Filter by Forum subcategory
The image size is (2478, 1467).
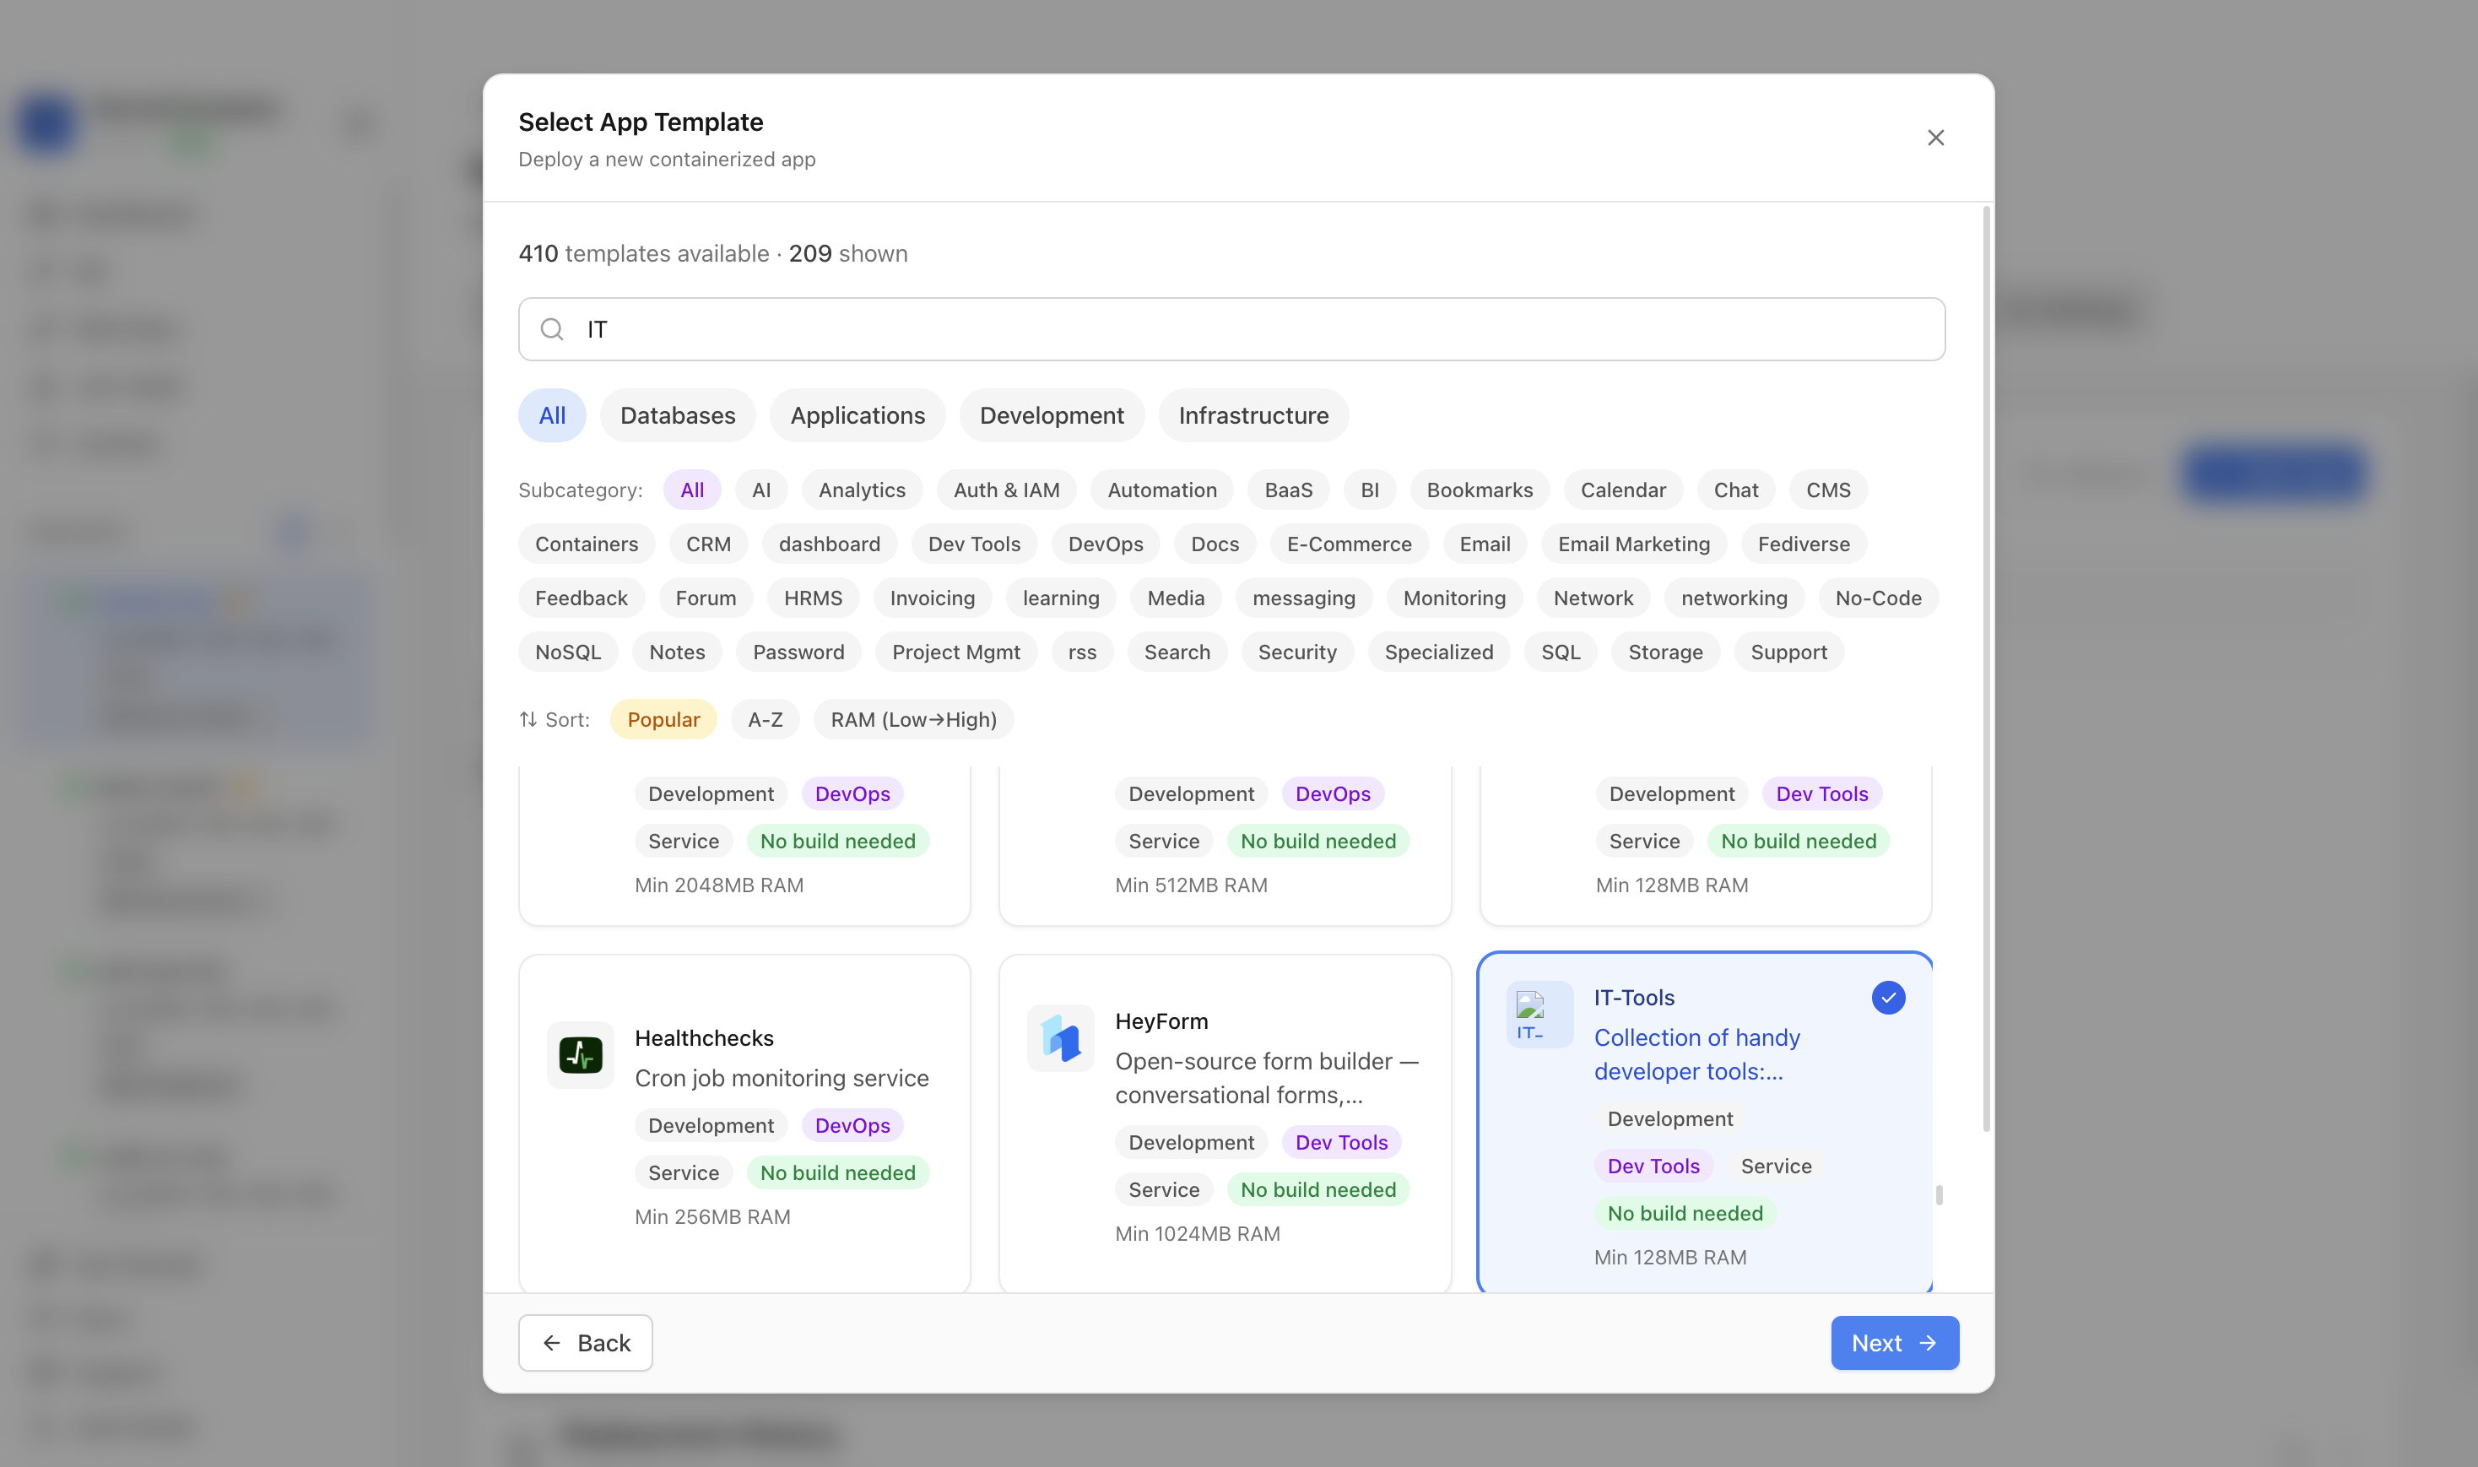click(706, 598)
